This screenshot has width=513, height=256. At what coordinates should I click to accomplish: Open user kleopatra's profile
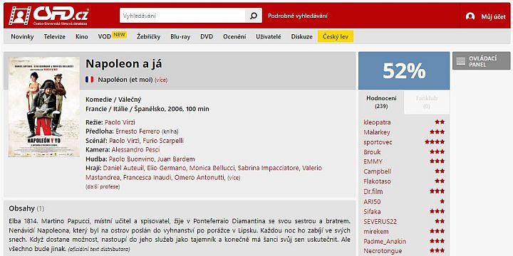[377, 122]
